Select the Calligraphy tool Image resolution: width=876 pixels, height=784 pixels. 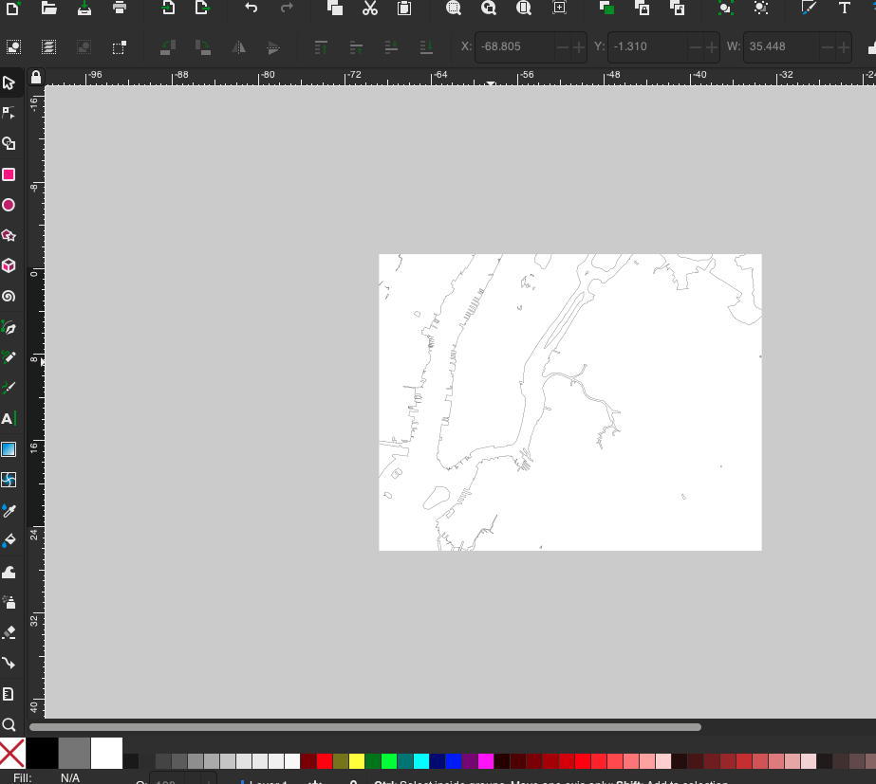pos(9,388)
